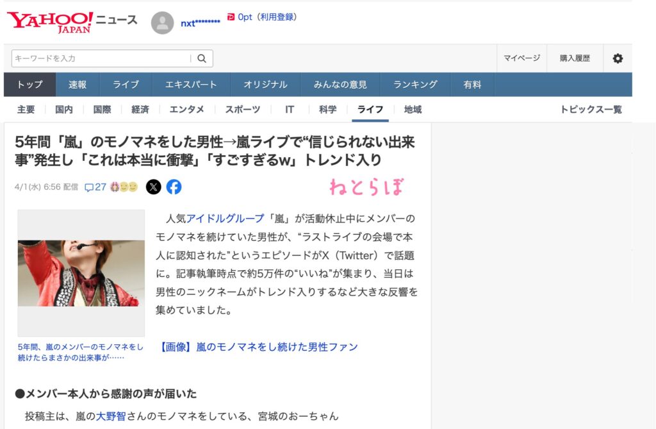Viewport: 656px width, 429px height.
Task: Open the ねとらぼ publisher logo
Action: click(367, 187)
